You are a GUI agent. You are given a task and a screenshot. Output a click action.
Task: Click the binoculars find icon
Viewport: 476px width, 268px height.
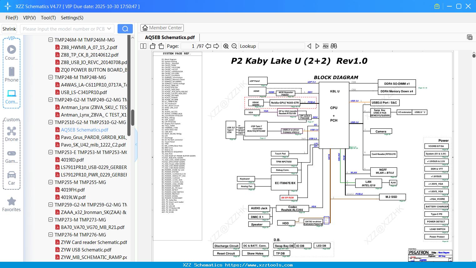click(334, 46)
